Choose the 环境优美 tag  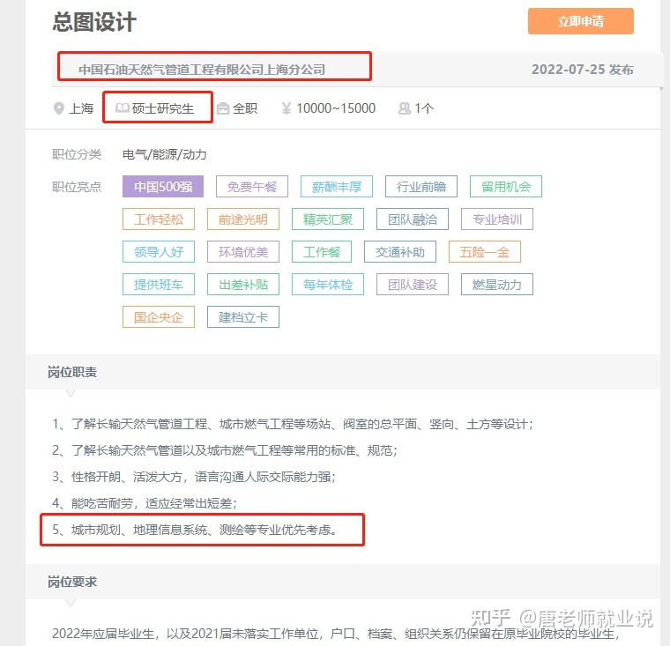pyautogui.click(x=243, y=252)
